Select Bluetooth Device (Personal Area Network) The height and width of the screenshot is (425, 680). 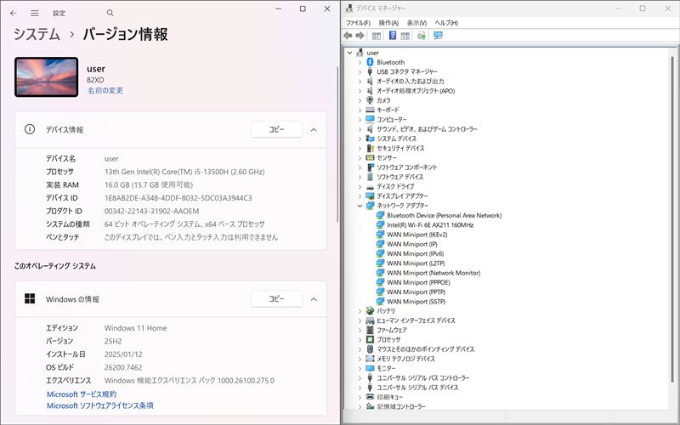pos(444,216)
